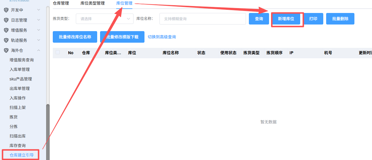Open 仓库建立引导 in the sidebar
The image size is (372, 160).
[22, 155]
